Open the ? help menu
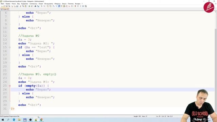Screen dimensions: 217x122 [82, 4]
